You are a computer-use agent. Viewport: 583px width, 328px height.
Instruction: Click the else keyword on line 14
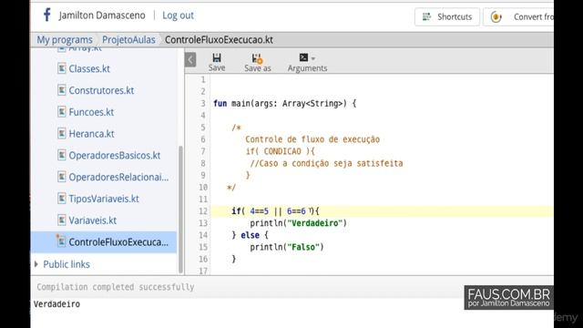250,235
